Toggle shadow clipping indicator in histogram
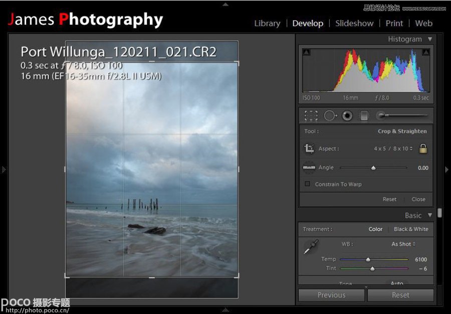451x314 pixels. 307,52
